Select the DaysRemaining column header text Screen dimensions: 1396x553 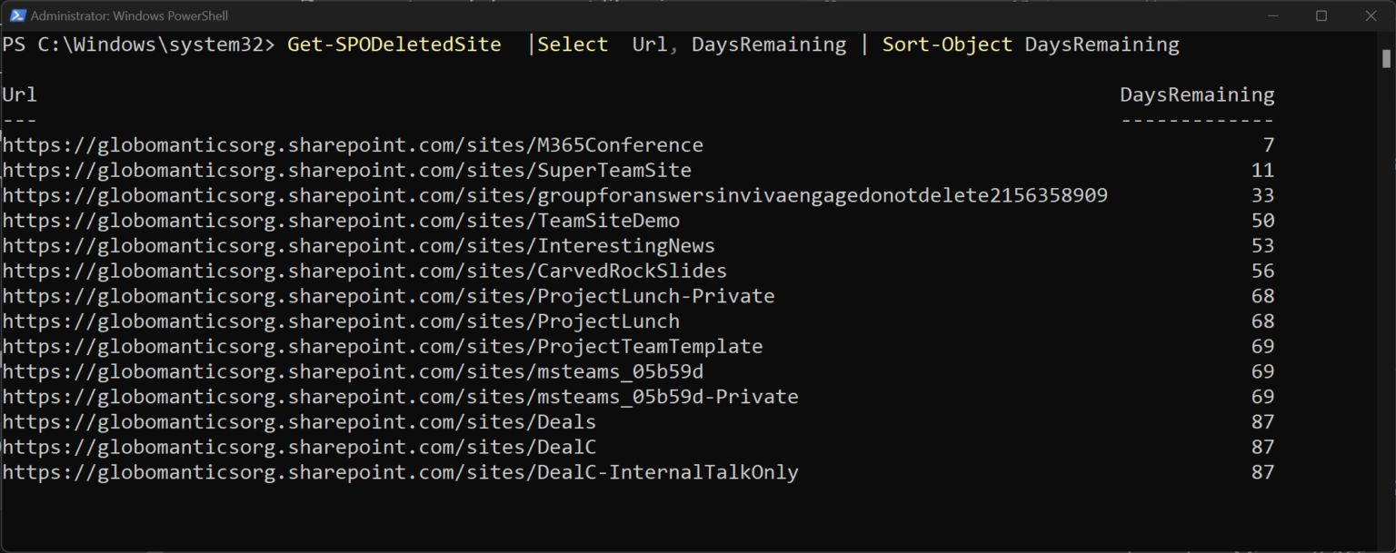[x=1196, y=94]
